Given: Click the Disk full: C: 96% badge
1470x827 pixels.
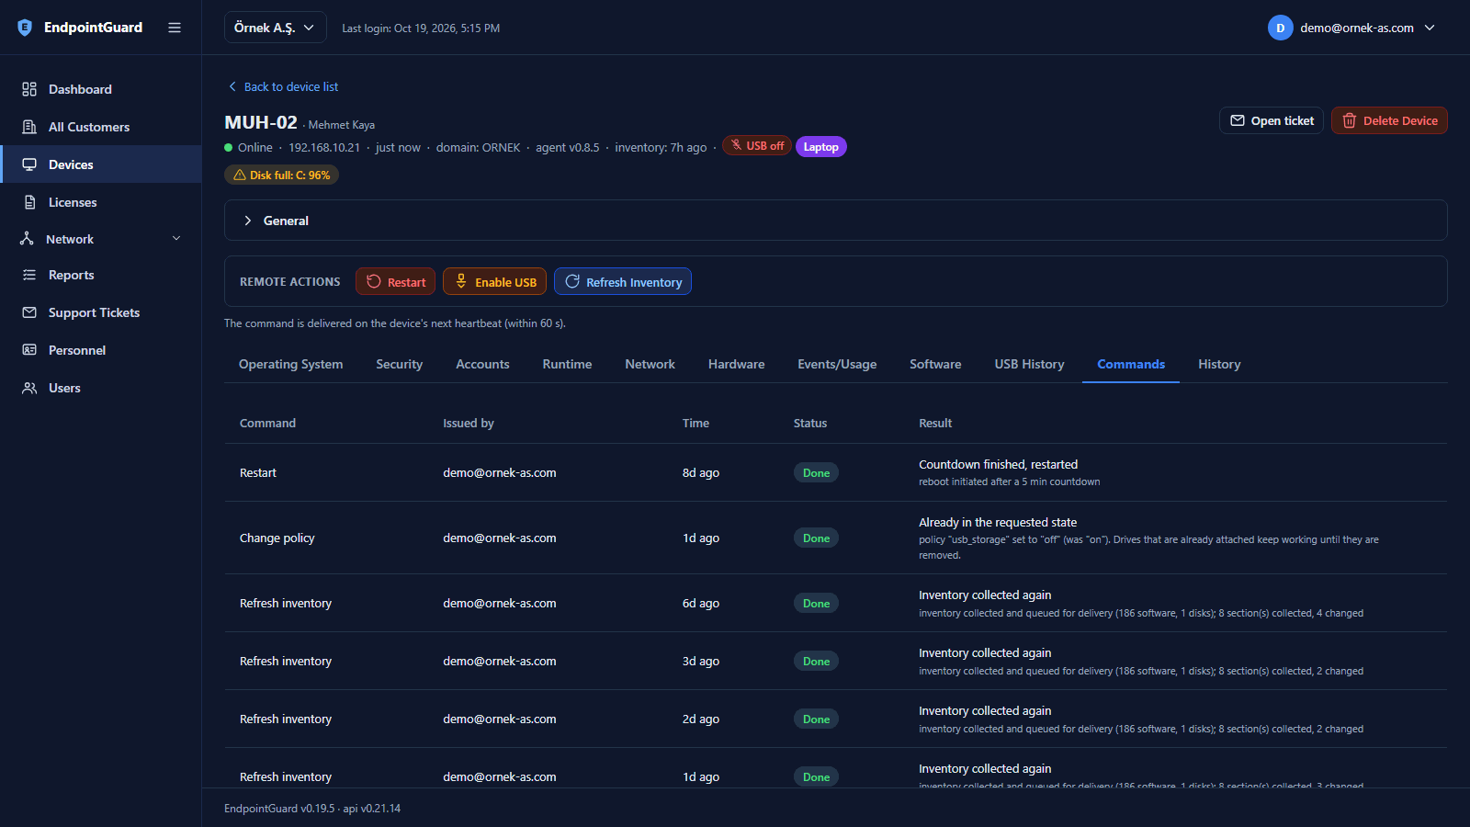Looking at the screenshot, I should (281, 175).
